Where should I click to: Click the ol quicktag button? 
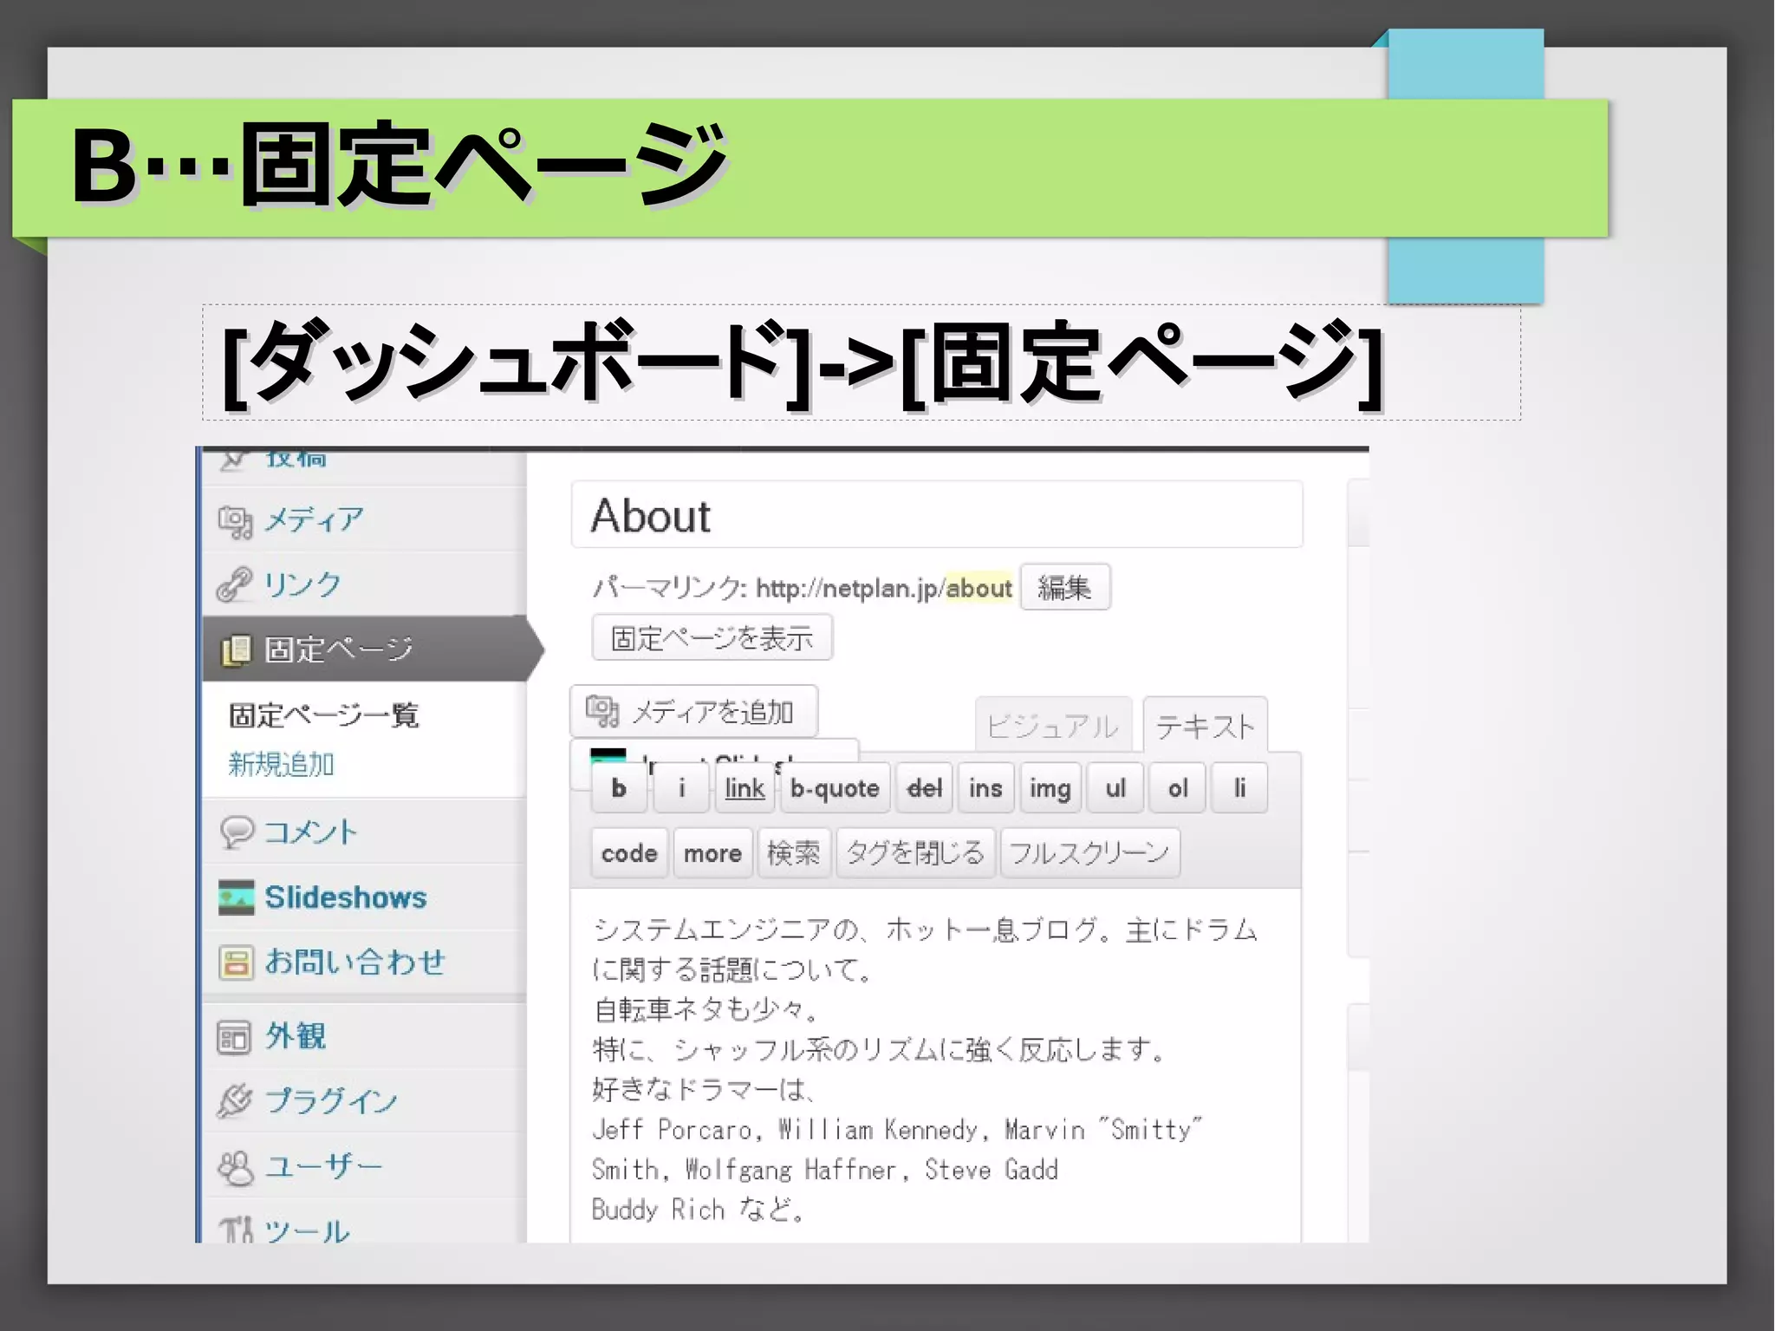[x=1177, y=788]
